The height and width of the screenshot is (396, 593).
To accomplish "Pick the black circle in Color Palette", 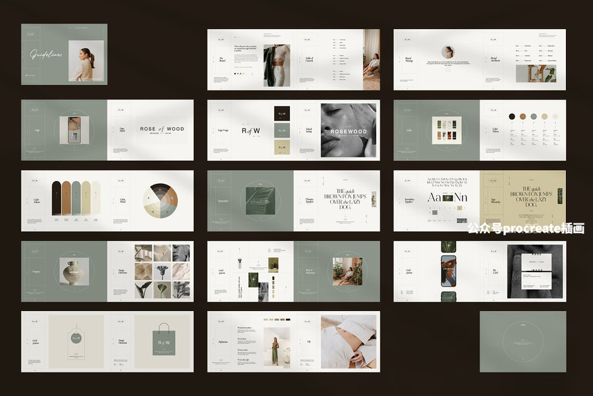I will point(511,117).
